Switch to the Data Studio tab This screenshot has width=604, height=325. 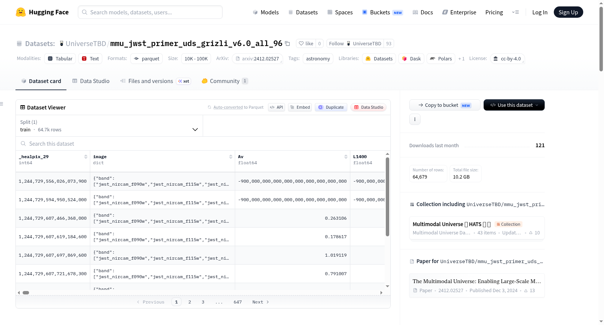click(91, 81)
